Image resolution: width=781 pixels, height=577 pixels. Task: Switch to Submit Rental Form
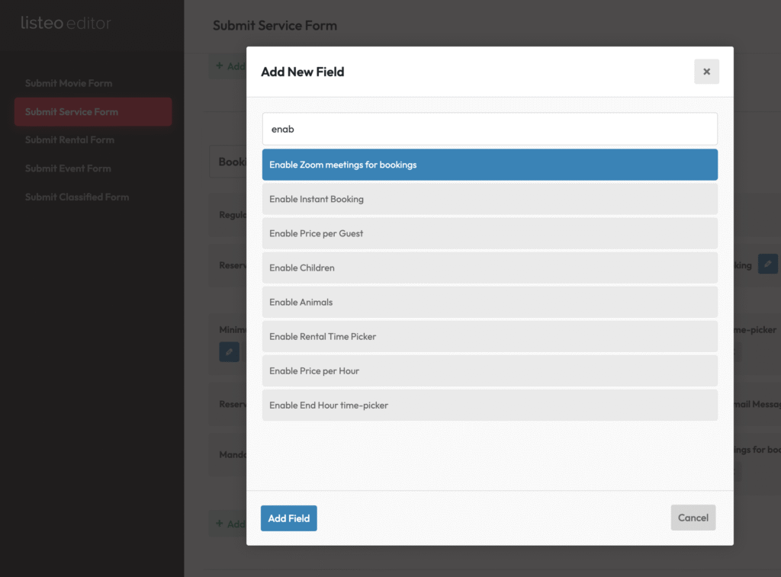[69, 139]
